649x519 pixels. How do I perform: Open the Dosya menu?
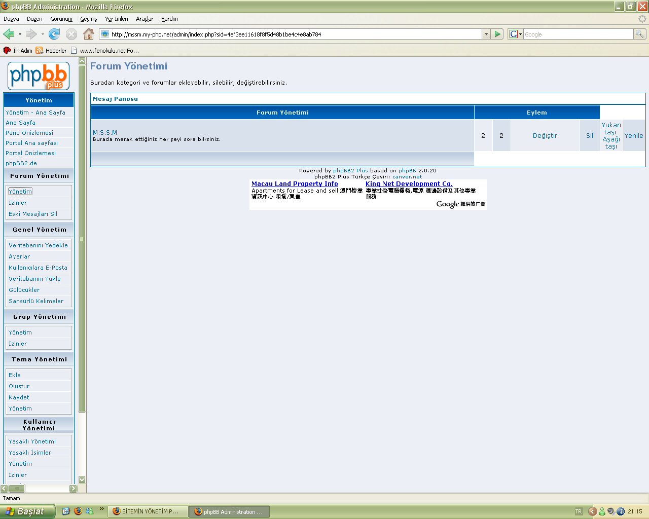(11, 19)
